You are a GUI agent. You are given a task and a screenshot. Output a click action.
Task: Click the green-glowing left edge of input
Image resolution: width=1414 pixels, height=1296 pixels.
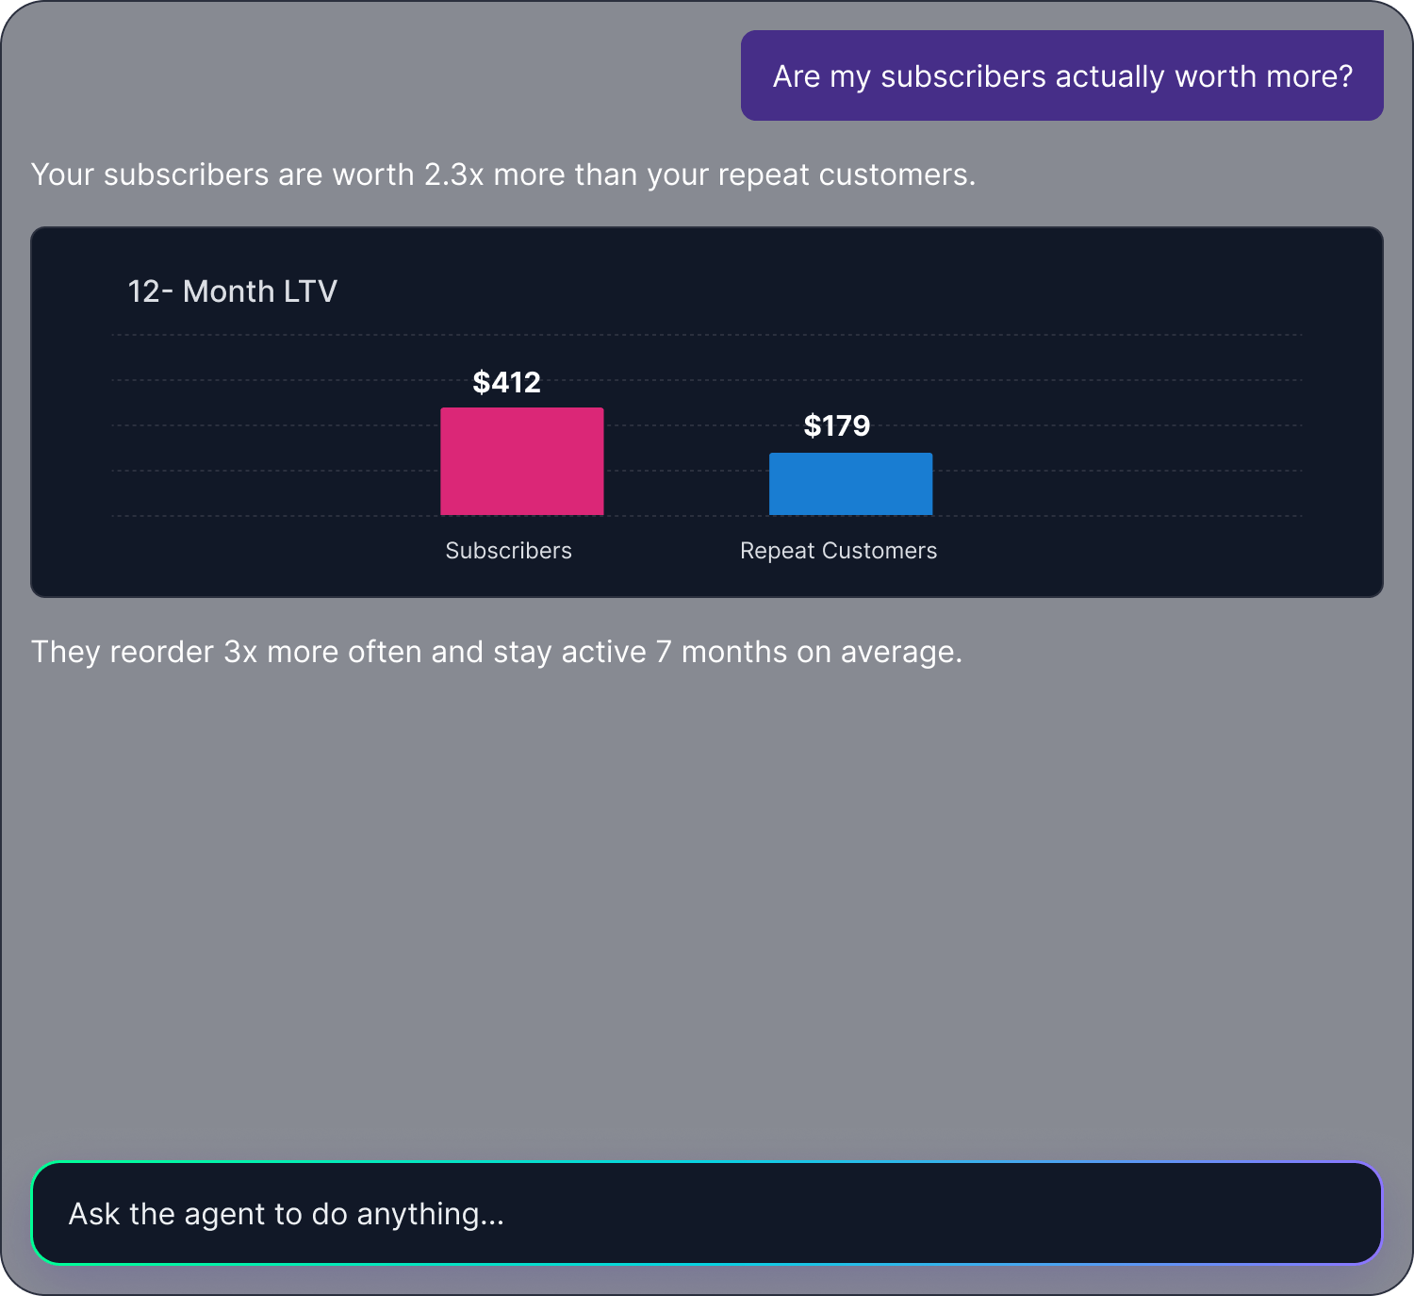[34, 1213]
